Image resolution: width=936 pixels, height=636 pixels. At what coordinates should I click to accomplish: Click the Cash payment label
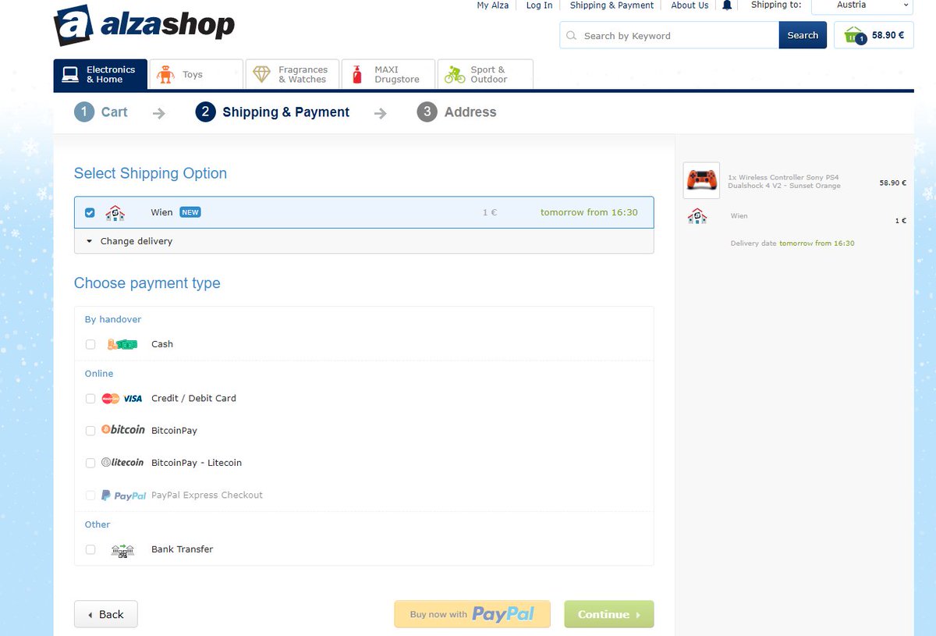(x=162, y=344)
